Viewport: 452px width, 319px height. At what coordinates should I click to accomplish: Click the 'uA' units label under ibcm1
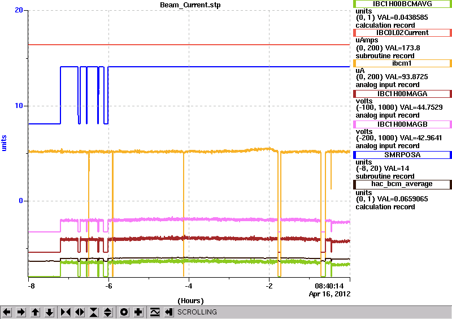(360, 71)
